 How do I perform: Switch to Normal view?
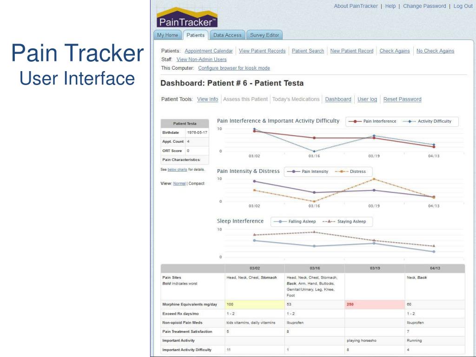coord(179,183)
